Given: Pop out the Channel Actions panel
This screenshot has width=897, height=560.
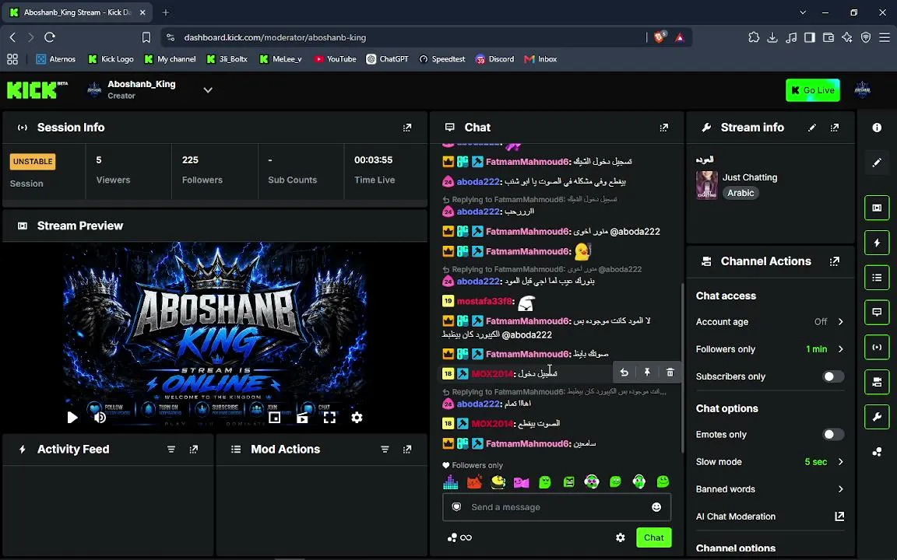Looking at the screenshot, I should 835,261.
